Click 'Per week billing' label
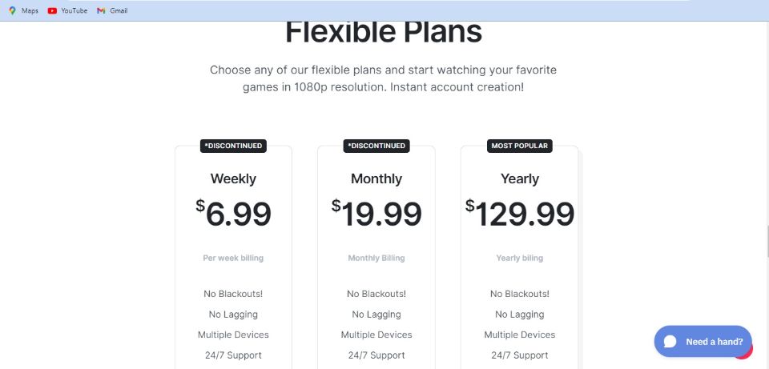Image resolution: width=769 pixels, height=369 pixels. 233,258
